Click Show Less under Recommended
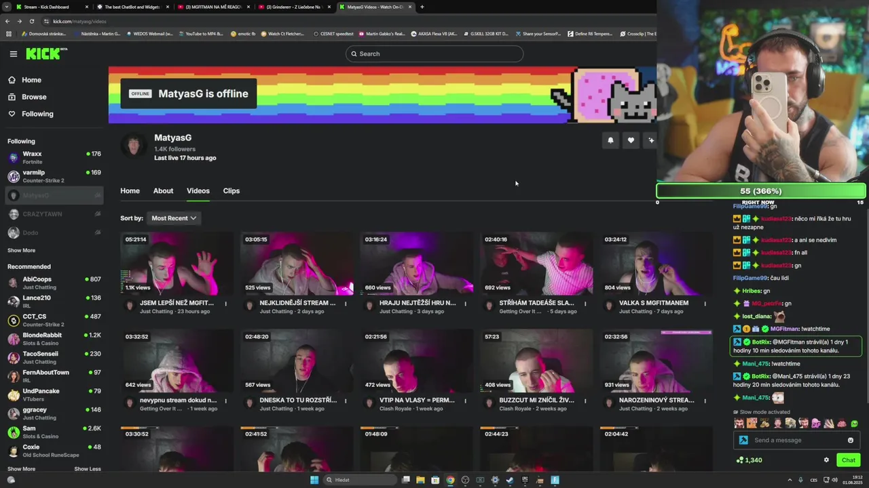The width and height of the screenshot is (869, 488). pos(88,469)
